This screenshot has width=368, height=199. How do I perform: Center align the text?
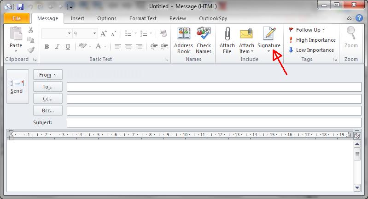pos(129,46)
